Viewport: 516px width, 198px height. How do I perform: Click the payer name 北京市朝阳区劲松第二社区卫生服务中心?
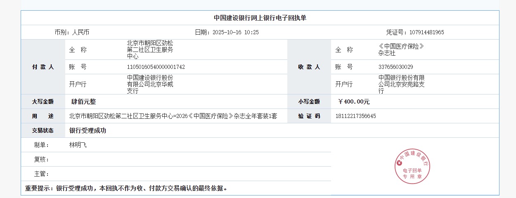pyautogui.click(x=150, y=49)
